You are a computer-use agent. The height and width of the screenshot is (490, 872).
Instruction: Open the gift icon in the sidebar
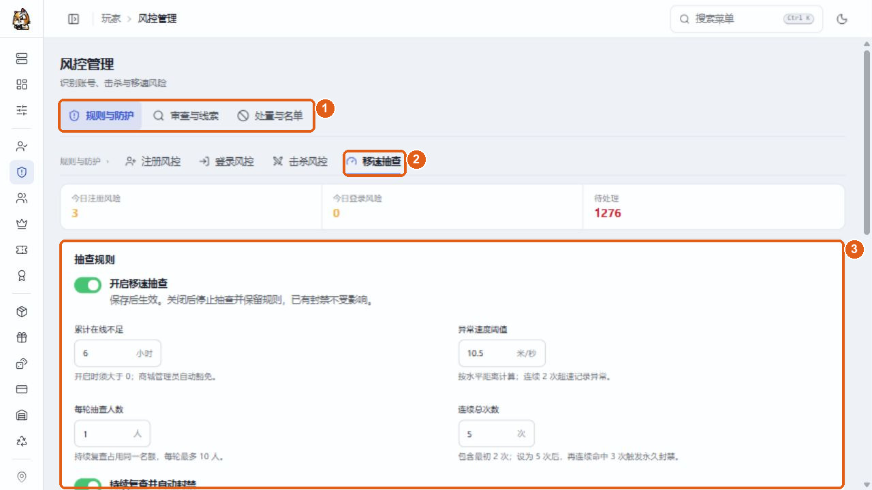pos(22,338)
